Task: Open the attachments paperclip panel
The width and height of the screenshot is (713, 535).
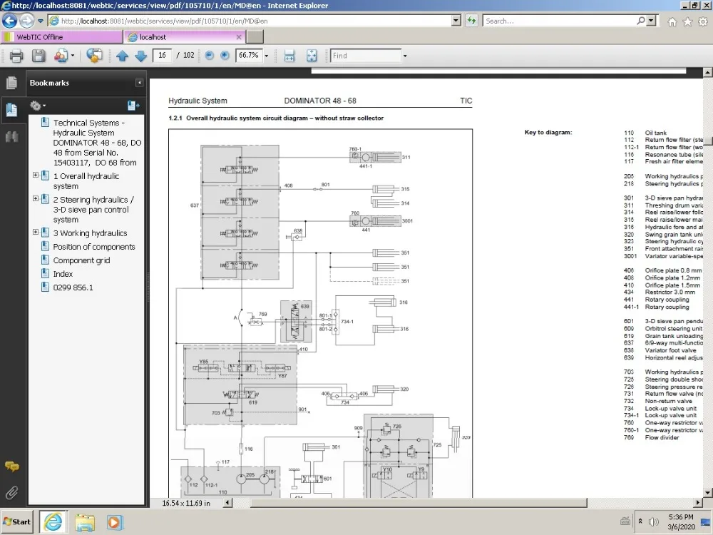Action: [12, 492]
